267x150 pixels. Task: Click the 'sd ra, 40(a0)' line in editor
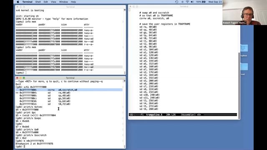(x=148, y=27)
